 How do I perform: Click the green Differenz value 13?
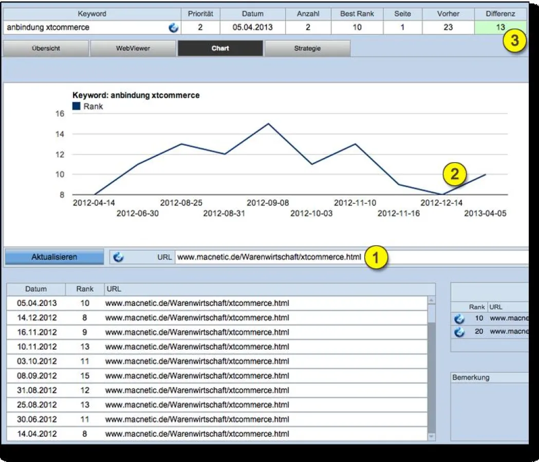click(501, 28)
